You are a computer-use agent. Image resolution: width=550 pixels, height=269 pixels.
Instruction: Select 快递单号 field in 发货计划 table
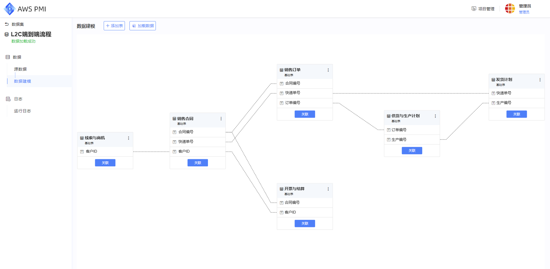(x=504, y=93)
